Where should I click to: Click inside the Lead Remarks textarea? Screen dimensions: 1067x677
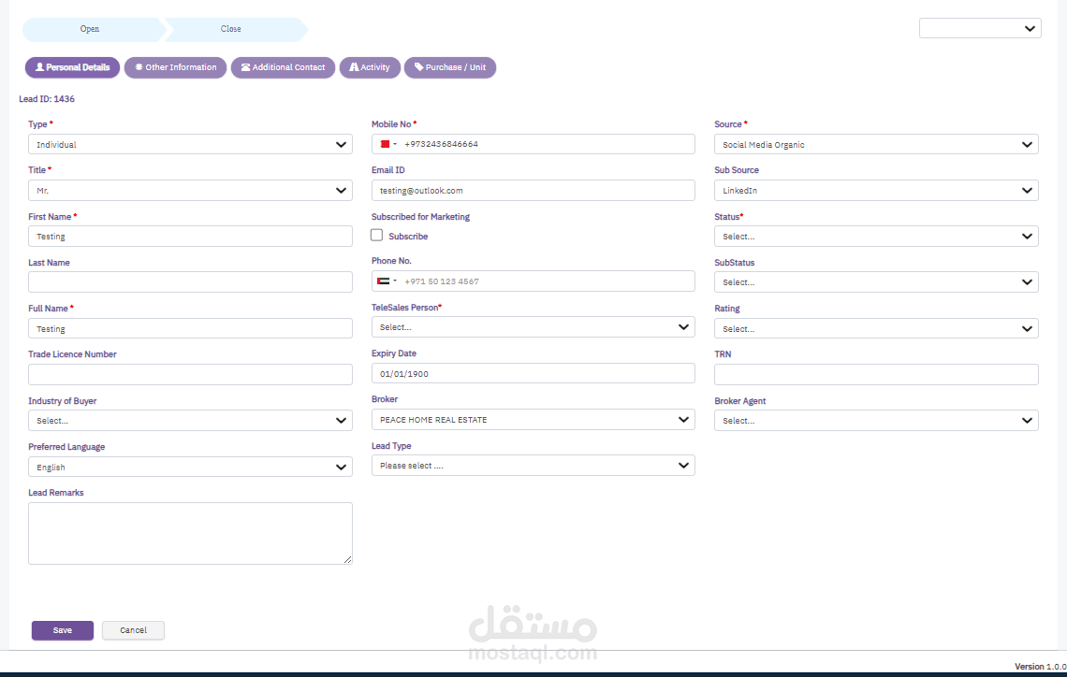coord(191,533)
